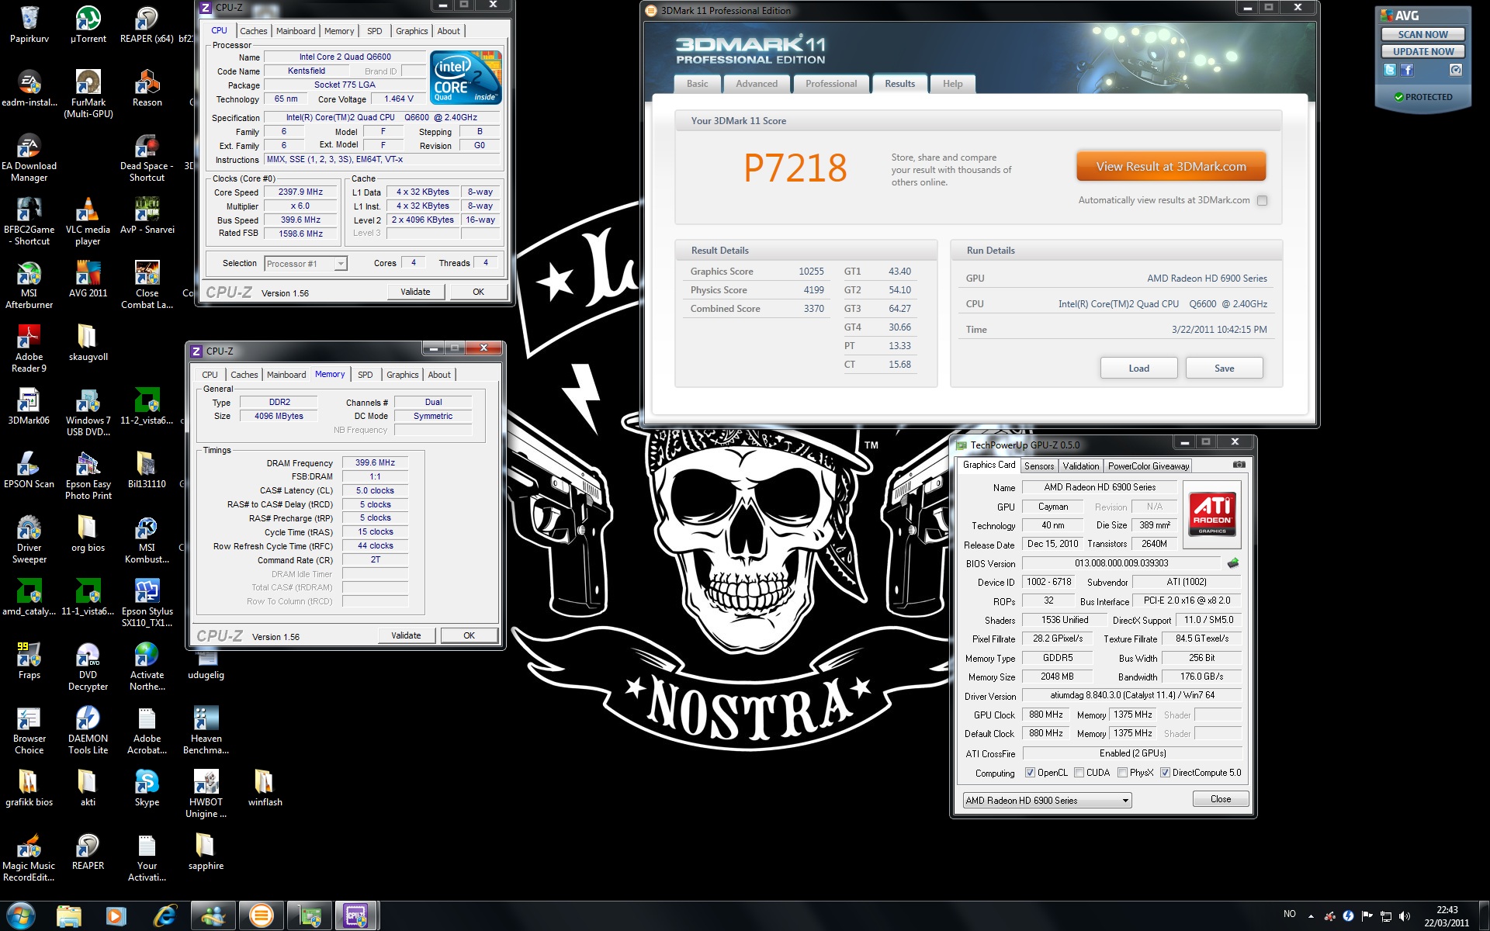
Task: Open Caches tab in lower CPU-Z window
Action: click(x=244, y=375)
